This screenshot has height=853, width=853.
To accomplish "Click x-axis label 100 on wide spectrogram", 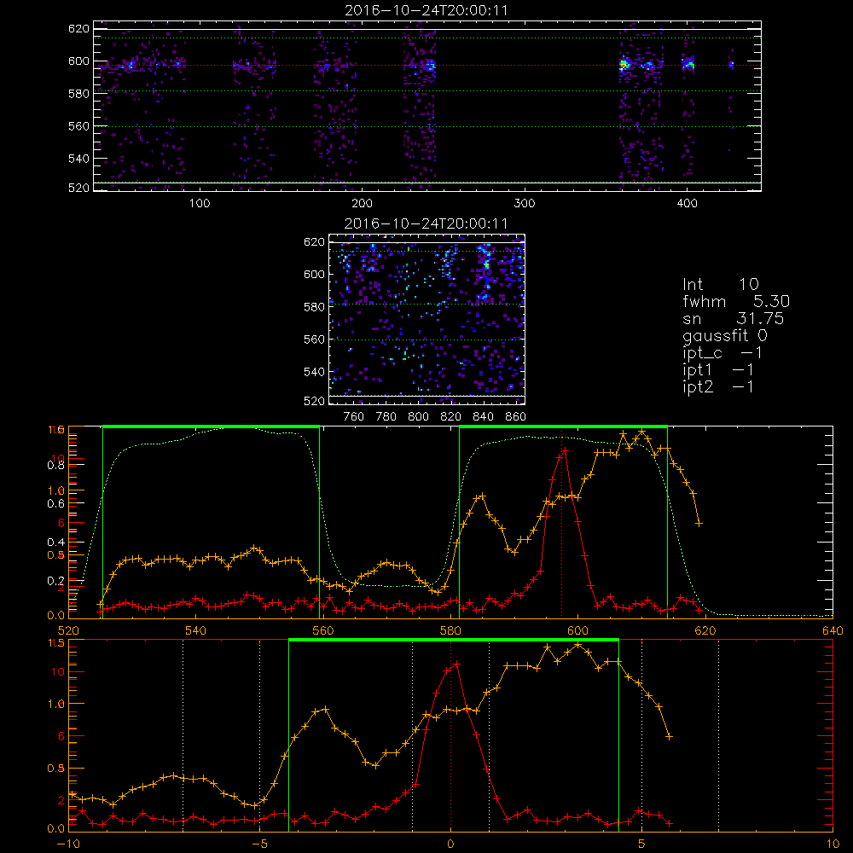I will click(200, 204).
